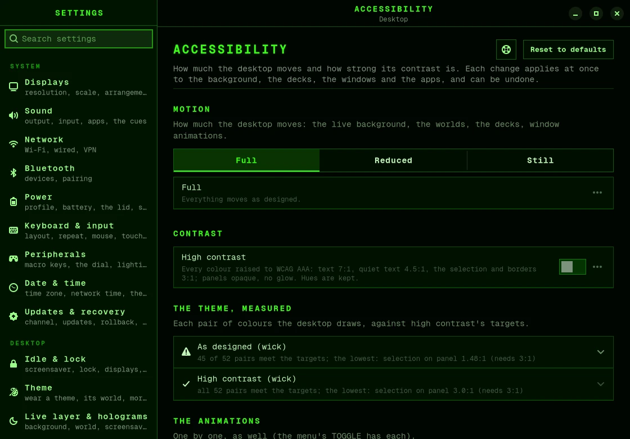The image size is (630, 439).
Task: Click the 'SYSTEM' sidebar group label
Action: (25, 66)
